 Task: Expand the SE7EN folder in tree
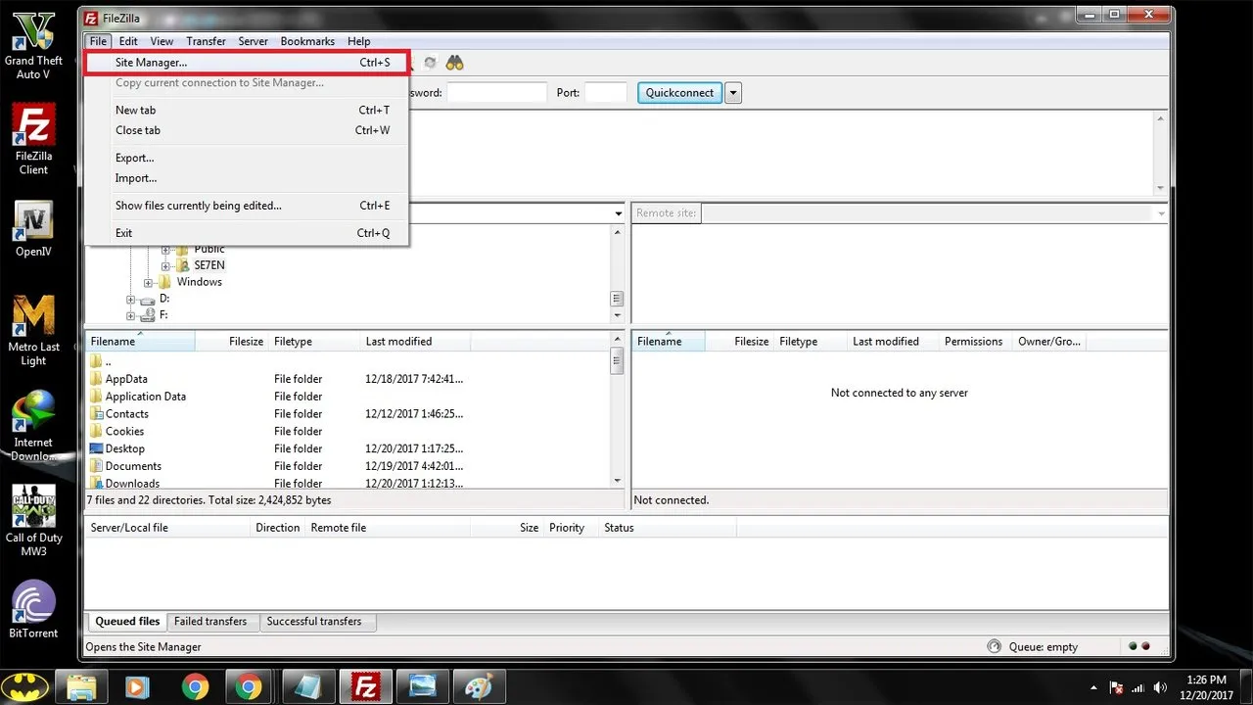165,265
